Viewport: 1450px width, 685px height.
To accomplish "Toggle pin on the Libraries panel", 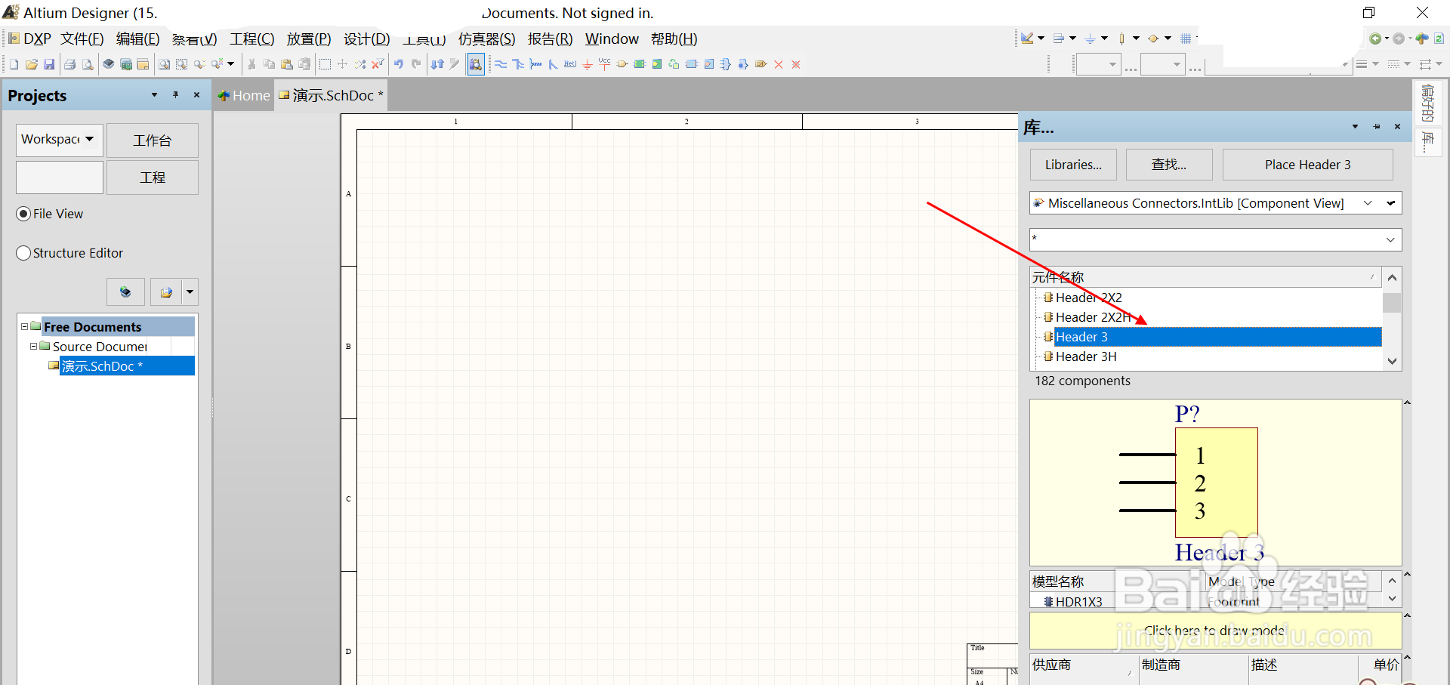I will 1377,127.
